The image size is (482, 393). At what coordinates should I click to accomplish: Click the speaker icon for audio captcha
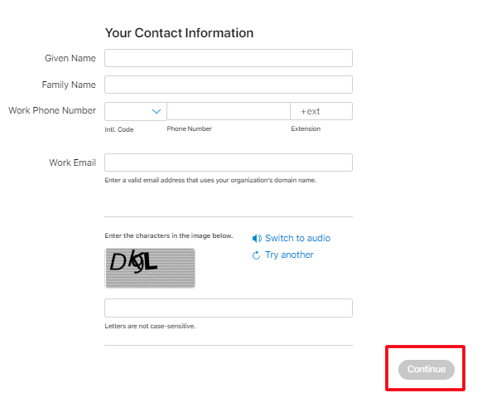257,238
